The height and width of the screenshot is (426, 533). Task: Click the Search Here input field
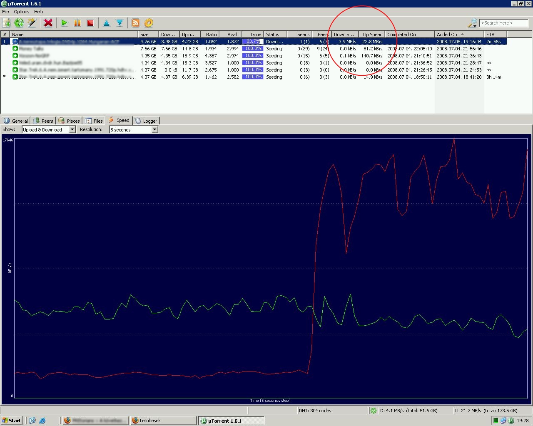click(503, 23)
